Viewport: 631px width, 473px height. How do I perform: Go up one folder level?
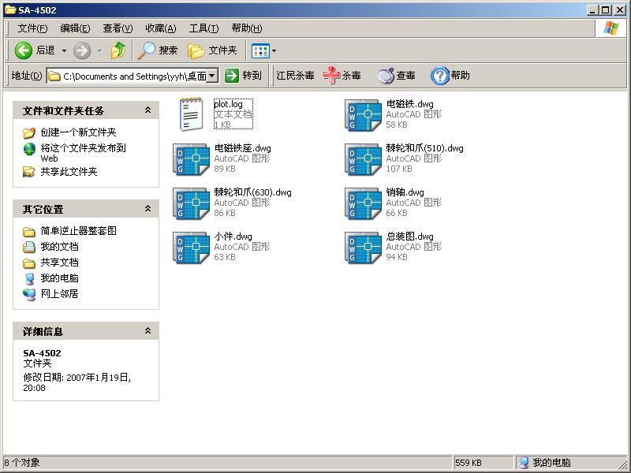[x=118, y=50]
